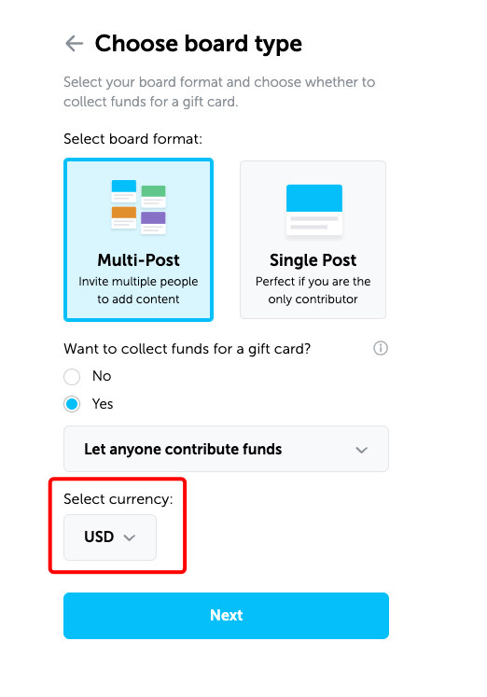Choose the Single Post board format card
Image resolution: width=487 pixels, height=697 pixels.
click(x=313, y=240)
